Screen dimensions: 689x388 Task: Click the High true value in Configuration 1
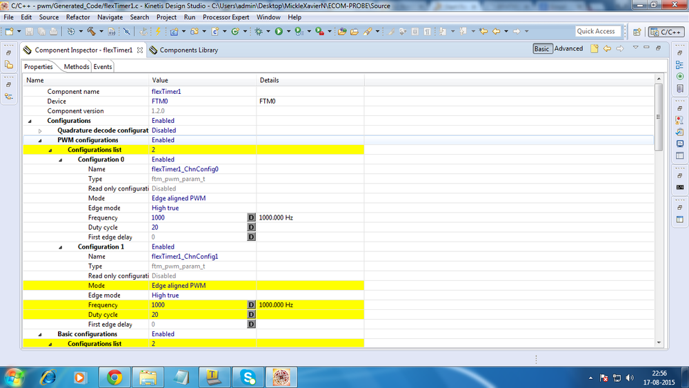[x=165, y=295]
